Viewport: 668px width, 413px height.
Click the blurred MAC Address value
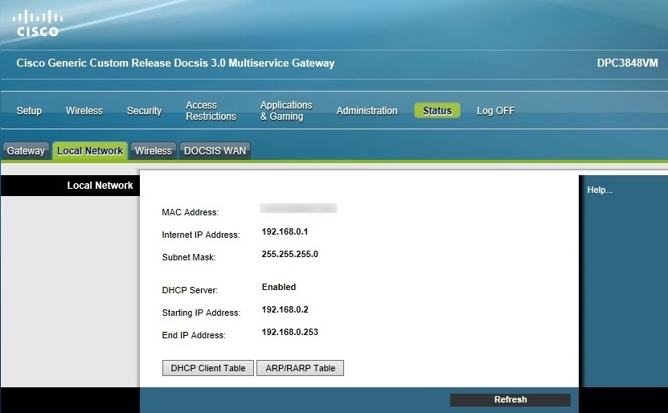point(298,208)
